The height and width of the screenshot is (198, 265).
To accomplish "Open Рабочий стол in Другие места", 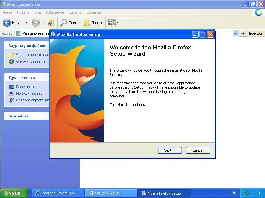I will [27, 87].
